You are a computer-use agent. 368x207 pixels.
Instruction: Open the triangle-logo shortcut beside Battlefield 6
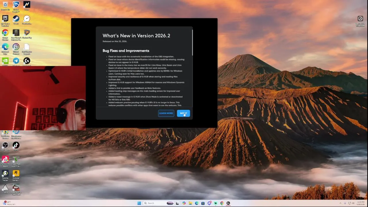tap(5, 189)
